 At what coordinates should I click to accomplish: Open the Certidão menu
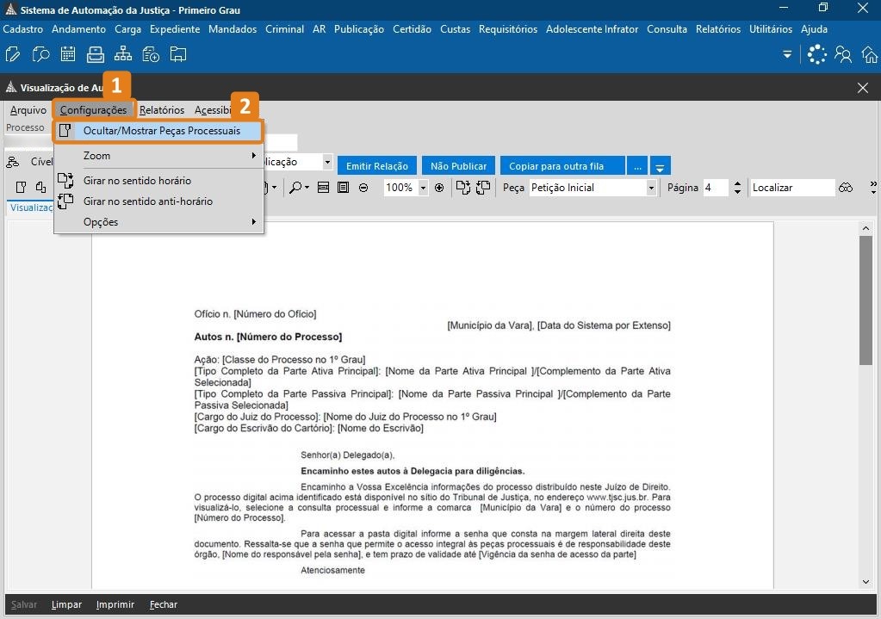(x=412, y=29)
